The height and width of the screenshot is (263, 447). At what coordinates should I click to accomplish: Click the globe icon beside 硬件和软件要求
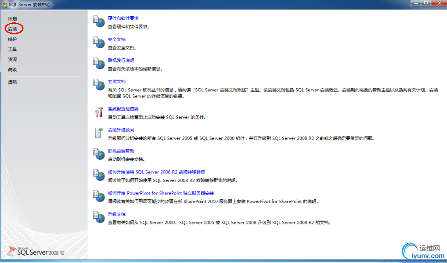(99, 22)
